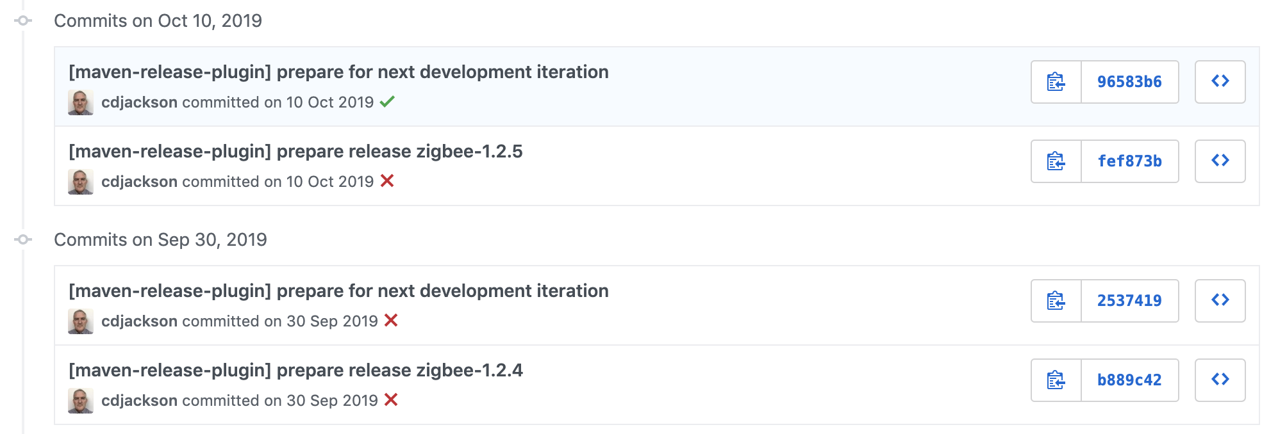The height and width of the screenshot is (434, 1287).
Task: Copy full SHA for commit 2537419
Action: tap(1056, 301)
